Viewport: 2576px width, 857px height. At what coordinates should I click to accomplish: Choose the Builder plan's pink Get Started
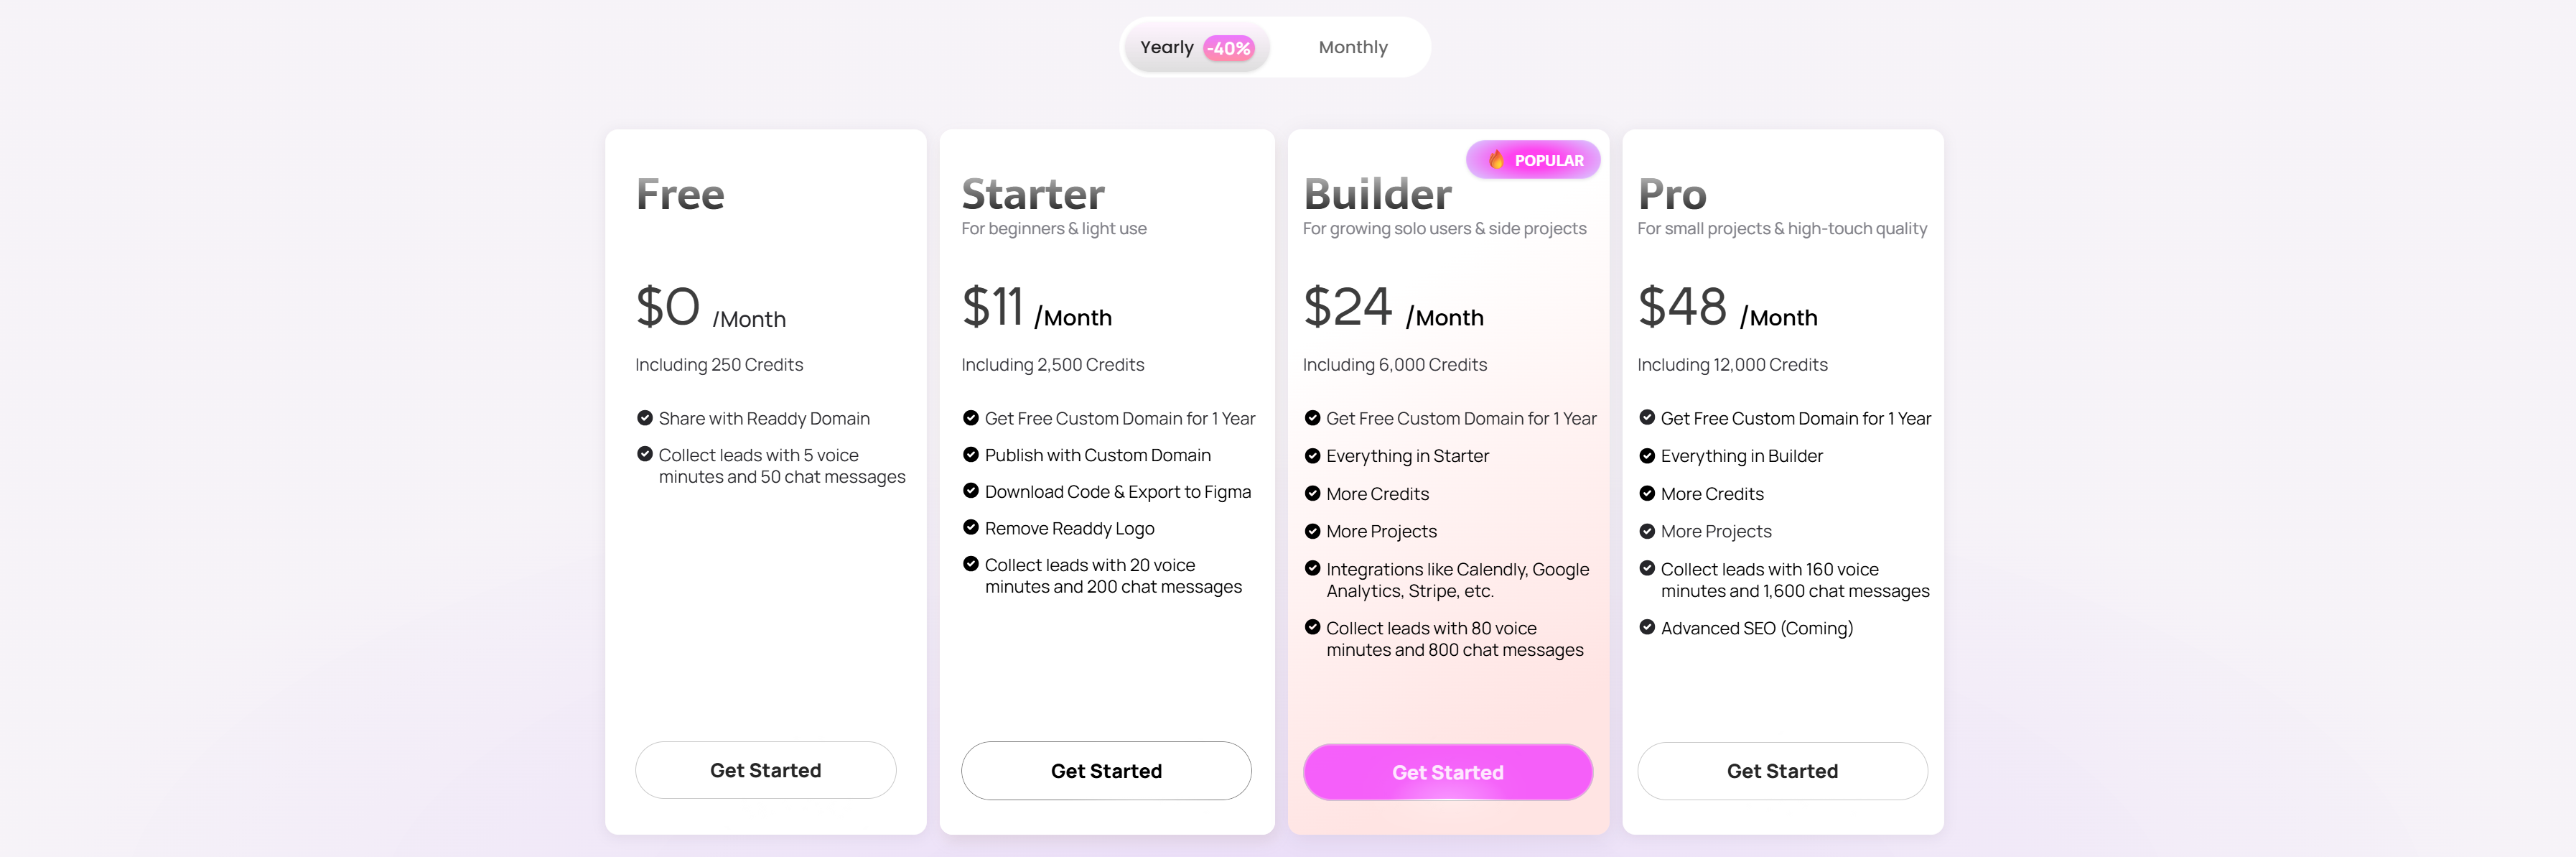(x=1447, y=772)
